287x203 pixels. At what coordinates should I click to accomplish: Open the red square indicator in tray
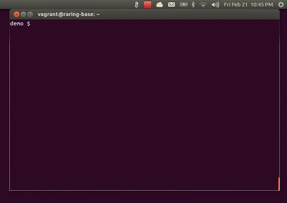coord(148,4)
